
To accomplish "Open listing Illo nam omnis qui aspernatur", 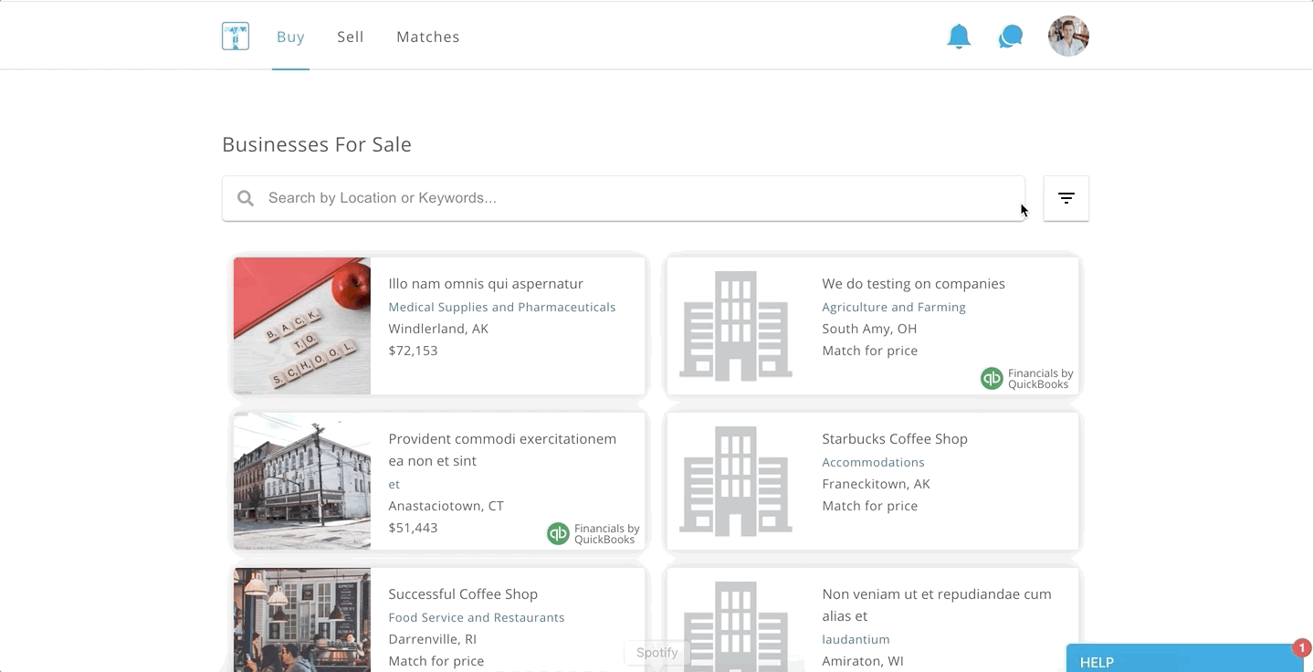I will tap(486, 284).
